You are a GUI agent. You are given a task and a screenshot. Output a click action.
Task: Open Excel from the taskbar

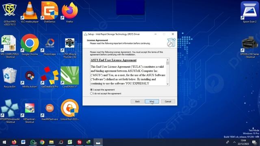70,142
